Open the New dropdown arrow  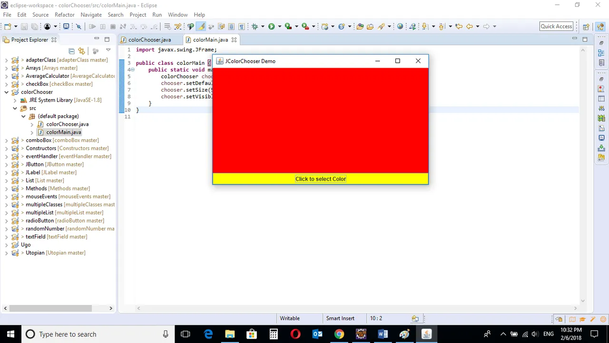coord(15,27)
